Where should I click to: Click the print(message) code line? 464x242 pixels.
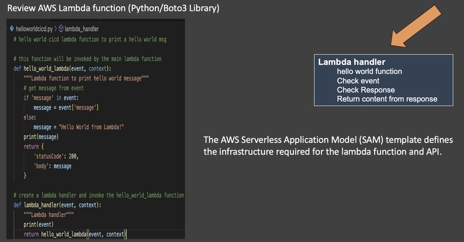tap(41, 137)
